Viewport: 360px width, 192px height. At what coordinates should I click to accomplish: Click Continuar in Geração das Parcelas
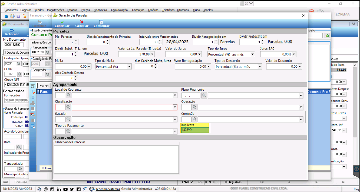tap(62, 24)
